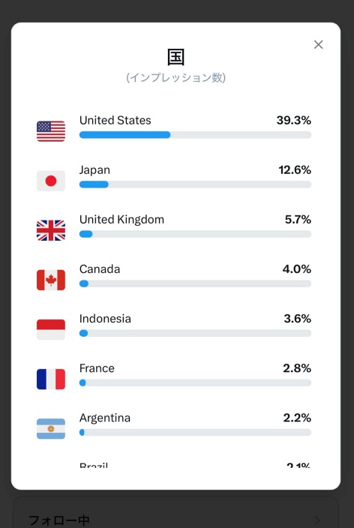
Task: Click the Japan impressions bar
Action: pos(195,184)
